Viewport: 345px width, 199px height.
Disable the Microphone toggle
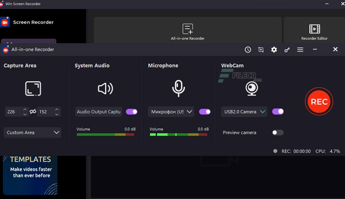point(205,111)
